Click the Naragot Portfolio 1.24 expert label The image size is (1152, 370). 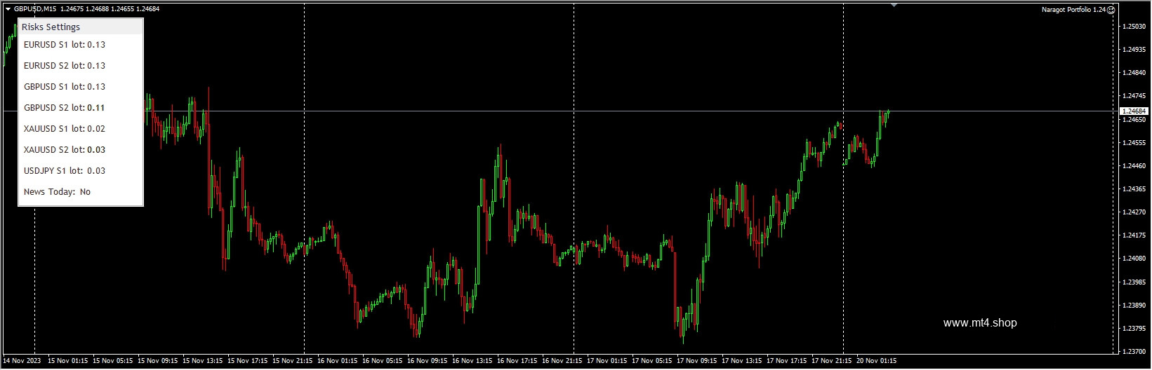[x=1074, y=10]
